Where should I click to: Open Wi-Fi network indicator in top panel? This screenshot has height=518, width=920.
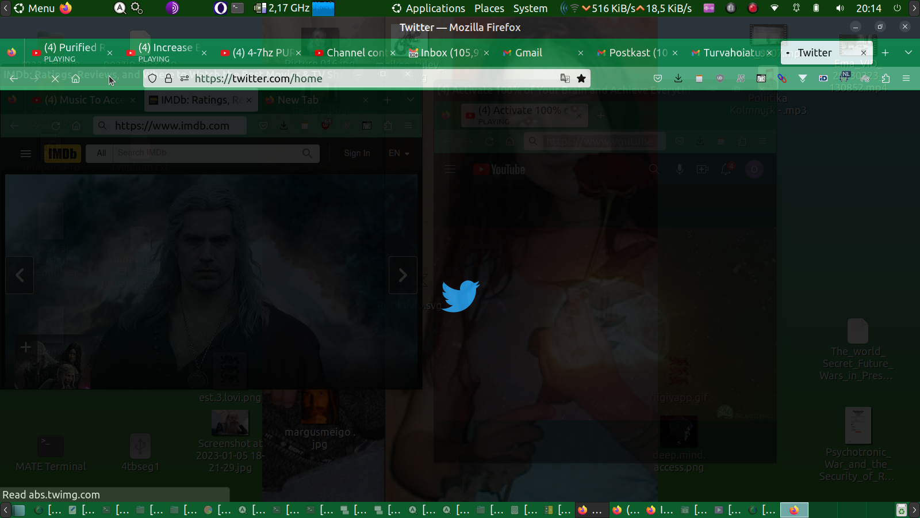(775, 8)
